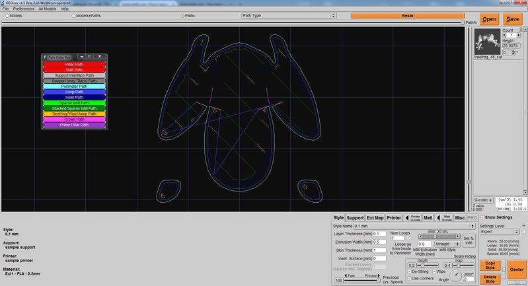Screen dimensions: 528x286
Task: Open the Settings Level Expert dropdown
Action: pos(500,231)
